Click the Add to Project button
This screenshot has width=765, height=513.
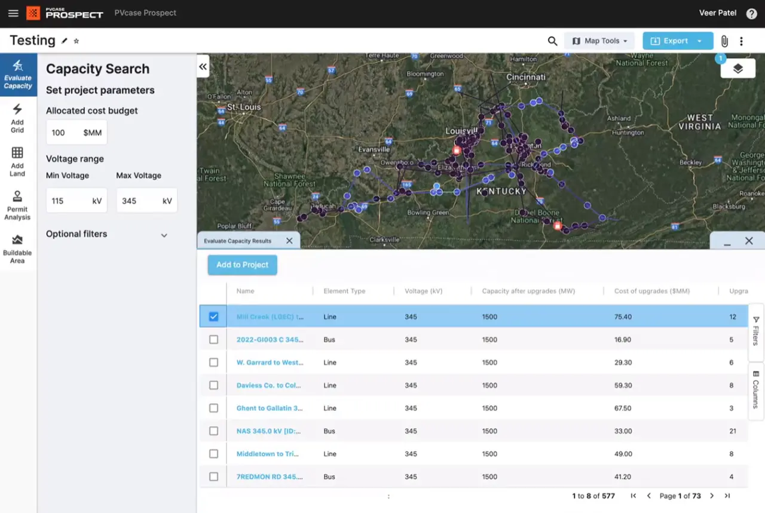tap(242, 265)
